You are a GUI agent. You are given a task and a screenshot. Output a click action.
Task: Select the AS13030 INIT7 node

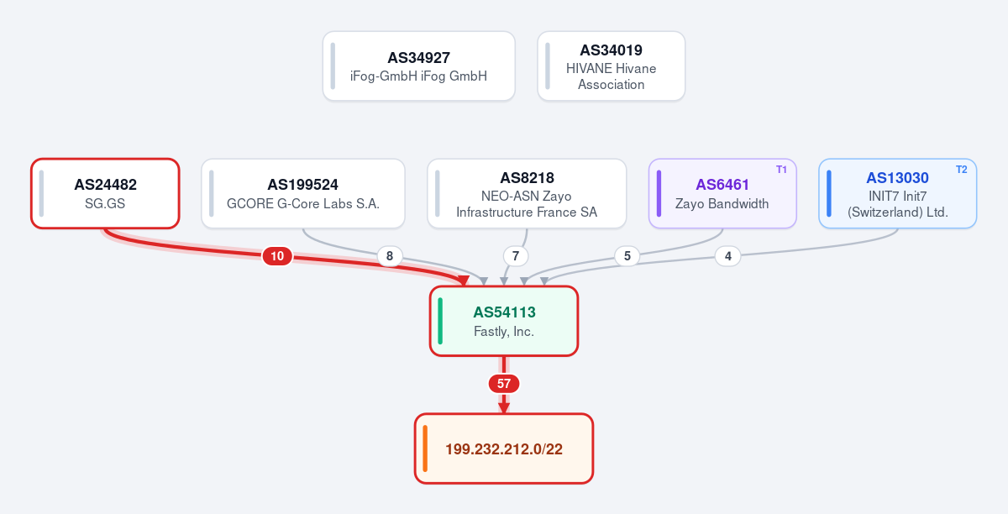click(898, 193)
